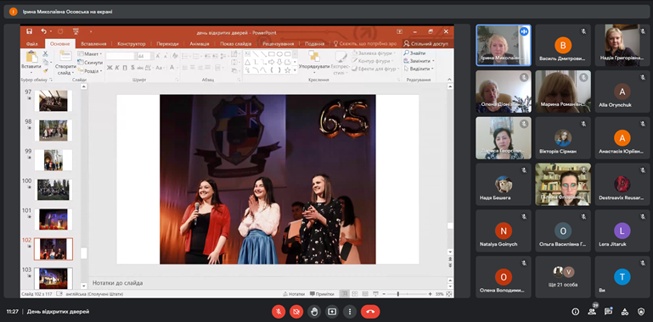653x322 pixels.
Task: Show the participants list with 39 badge
Action: coord(592,312)
